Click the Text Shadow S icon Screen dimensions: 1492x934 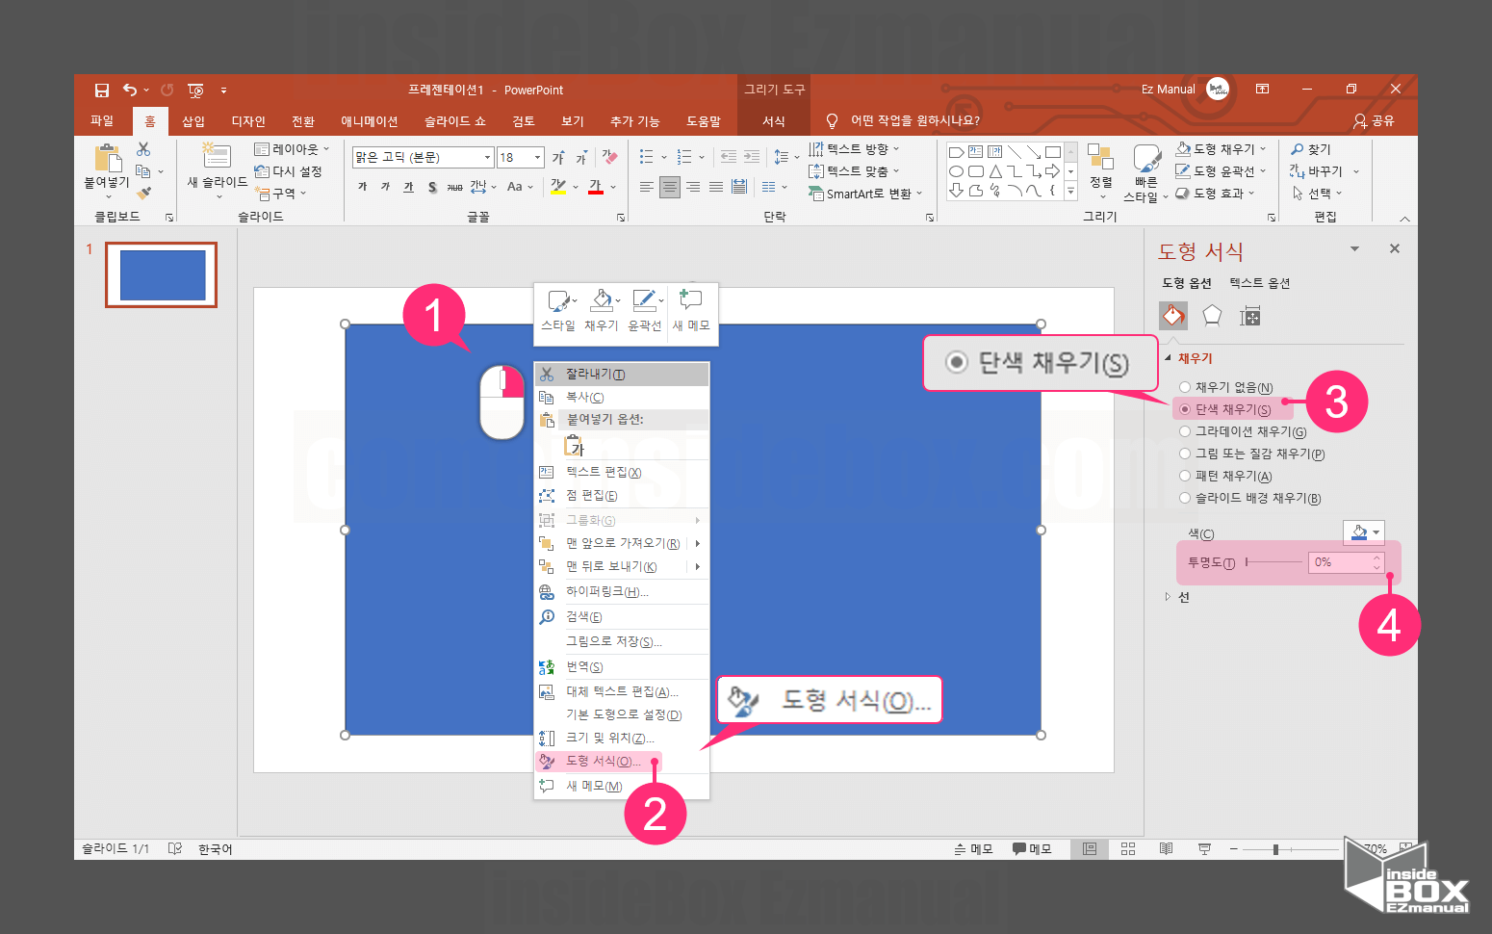pos(432,187)
